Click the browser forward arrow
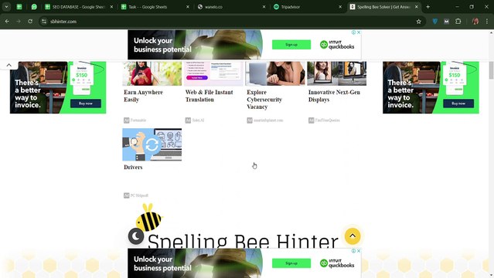 pyautogui.click(x=19, y=22)
